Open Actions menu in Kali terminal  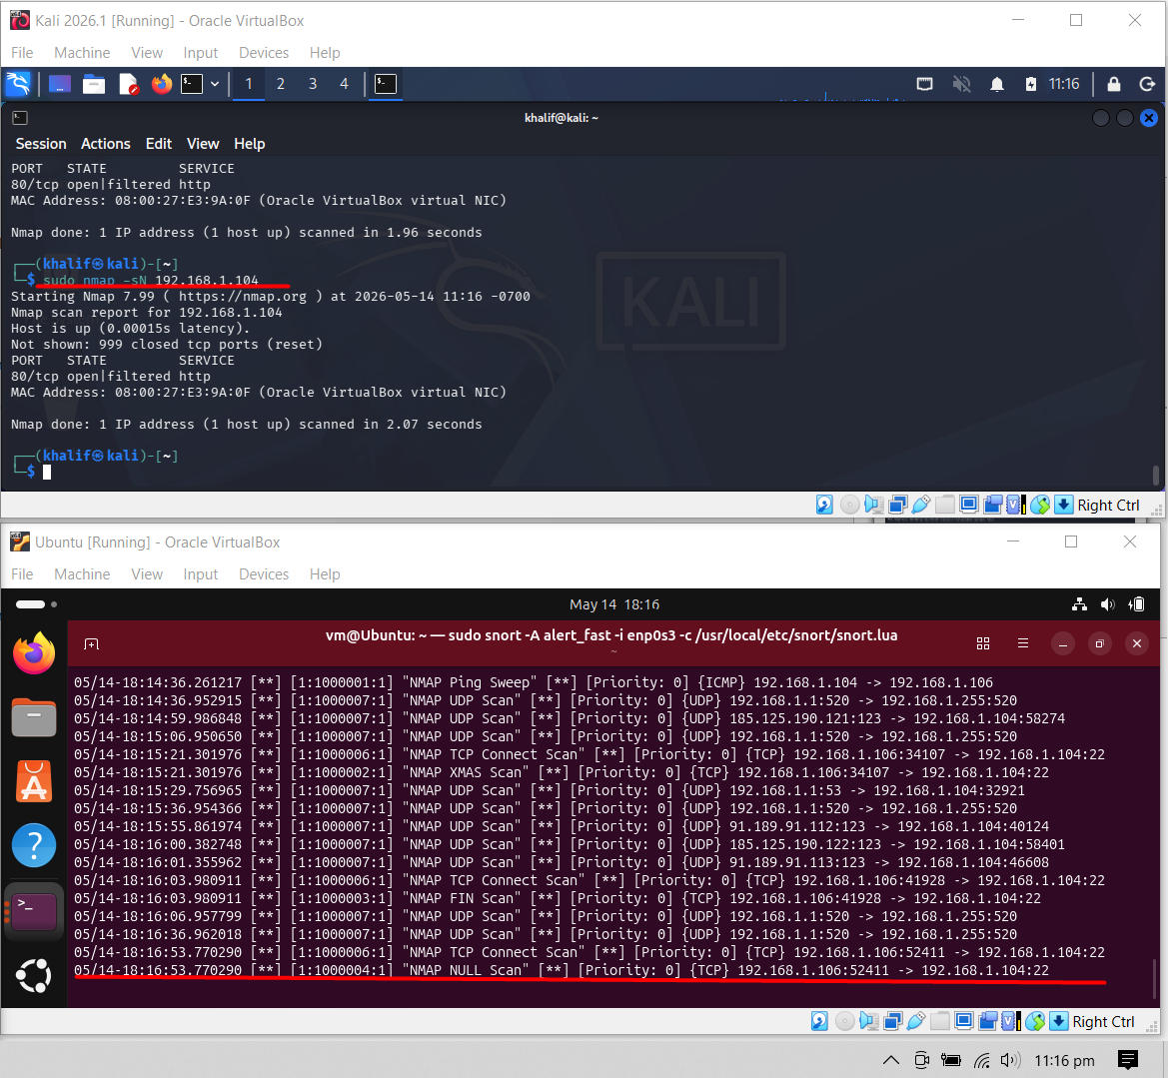(x=106, y=144)
